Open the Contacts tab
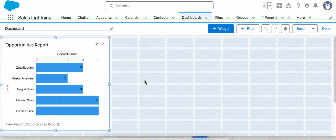Screen dimensions: 336x140 coord(161,18)
